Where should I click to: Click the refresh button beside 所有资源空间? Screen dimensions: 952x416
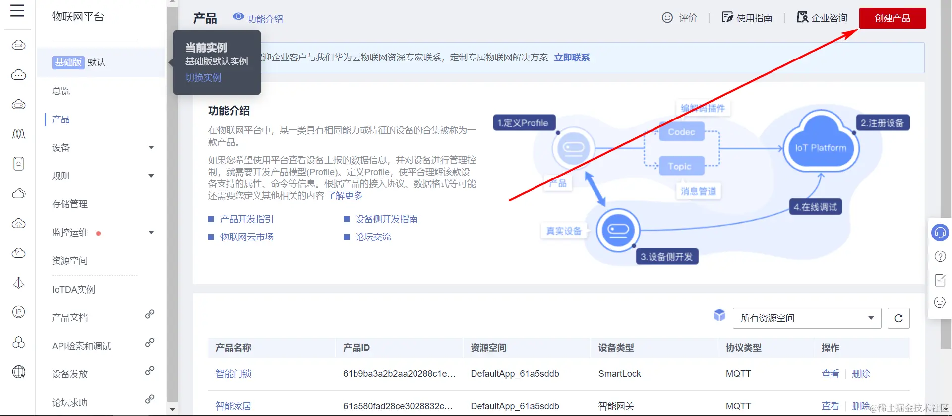pyautogui.click(x=898, y=318)
